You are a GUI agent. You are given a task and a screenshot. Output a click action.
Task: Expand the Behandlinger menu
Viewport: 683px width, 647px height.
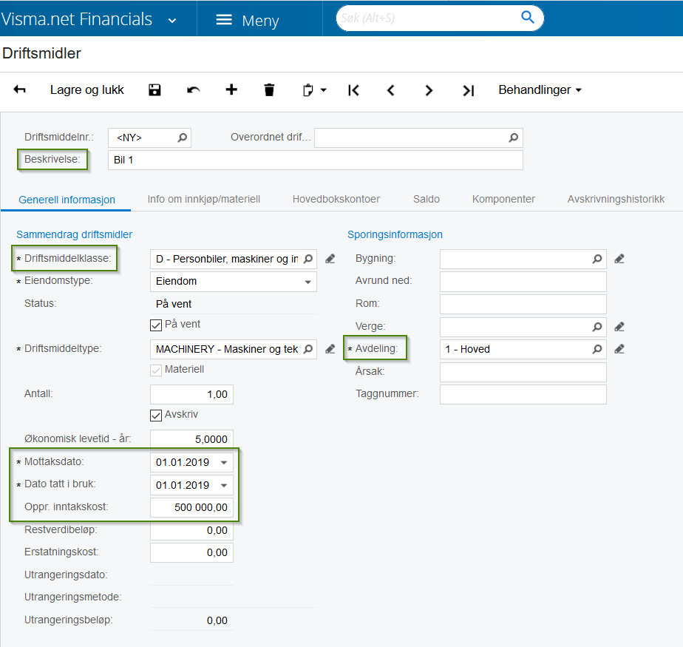[x=540, y=89]
